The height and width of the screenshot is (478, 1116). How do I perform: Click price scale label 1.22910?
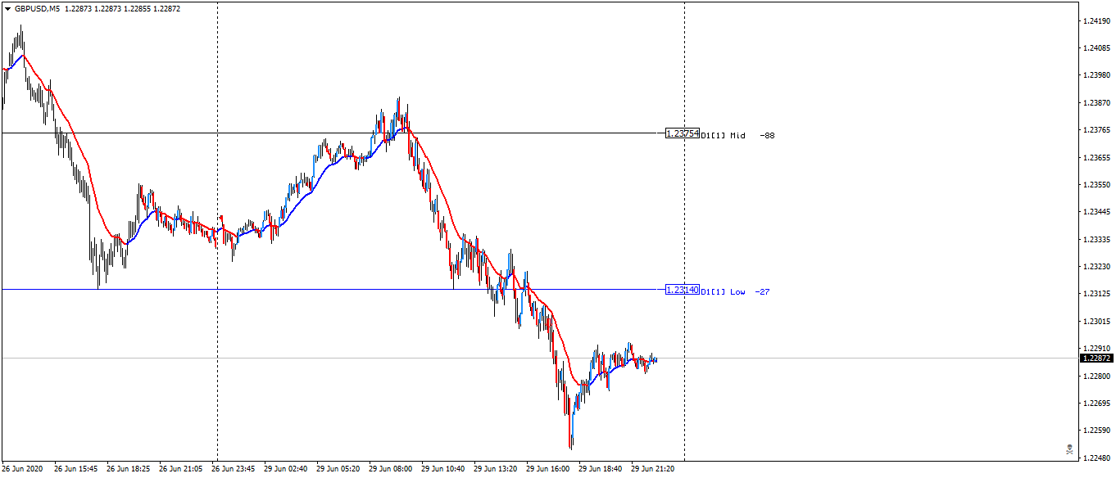pos(1096,348)
